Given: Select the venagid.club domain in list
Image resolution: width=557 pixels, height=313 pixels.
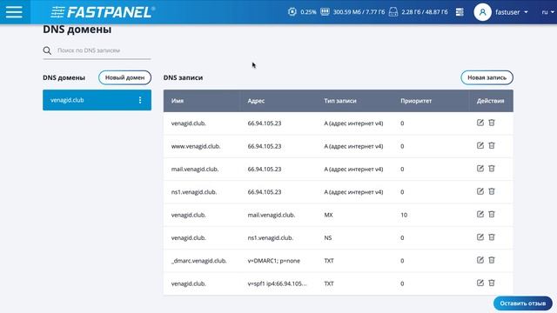Looking at the screenshot, I should click(x=97, y=100).
